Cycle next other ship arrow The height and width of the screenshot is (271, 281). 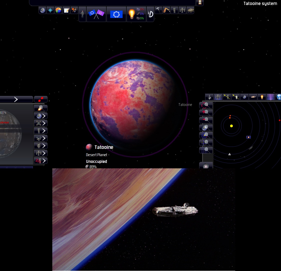[41, 146]
